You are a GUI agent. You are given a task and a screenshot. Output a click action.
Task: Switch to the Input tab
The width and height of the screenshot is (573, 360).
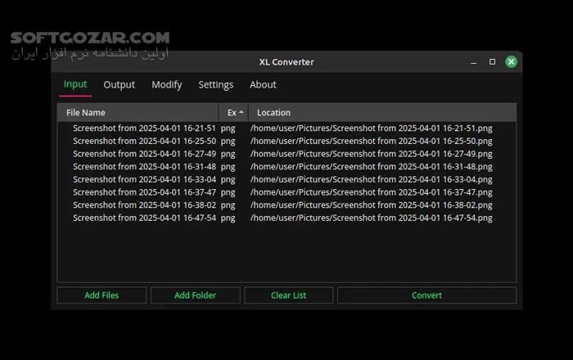pyautogui.click(x=75, y=84)
